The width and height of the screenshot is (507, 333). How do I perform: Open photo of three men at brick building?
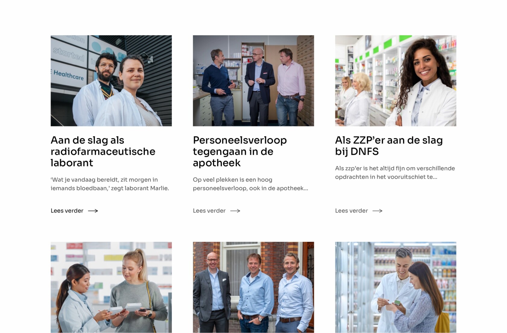click(253, 287)
